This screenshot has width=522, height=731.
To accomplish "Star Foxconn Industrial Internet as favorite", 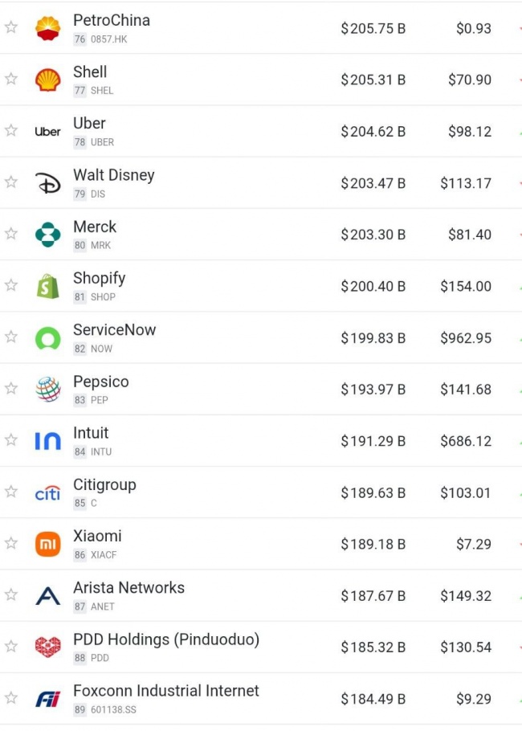I will tap(11, 698).
